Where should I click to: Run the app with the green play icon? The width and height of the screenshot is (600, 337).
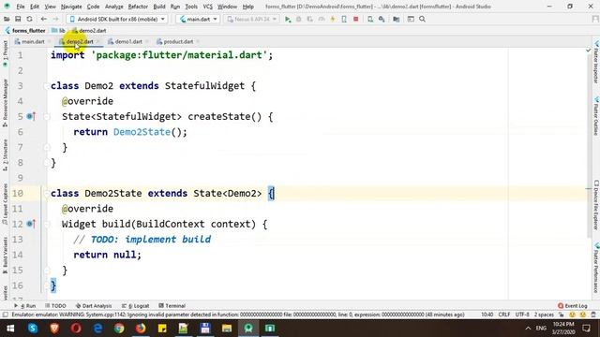tap(288, 19)
